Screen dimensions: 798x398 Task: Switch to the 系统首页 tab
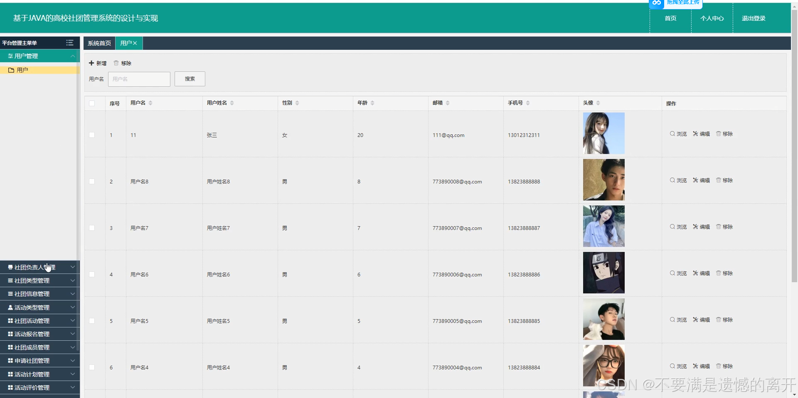(99, 43)
